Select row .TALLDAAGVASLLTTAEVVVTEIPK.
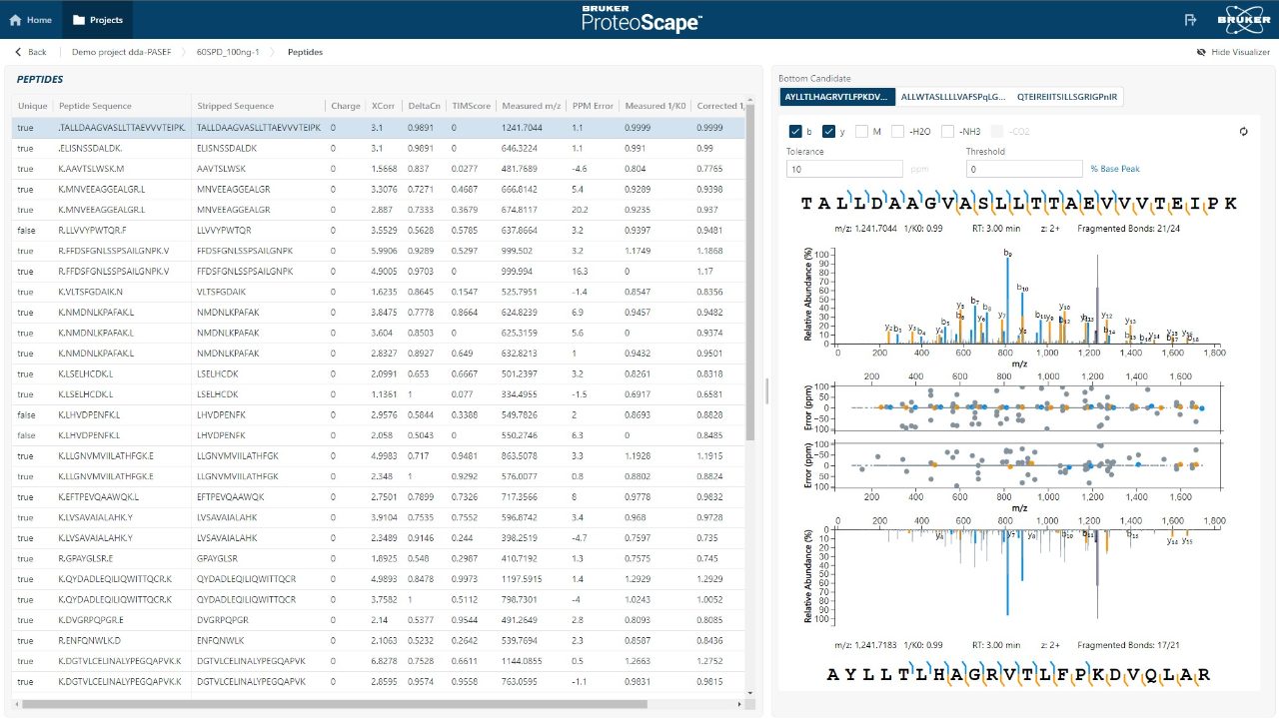Viewport: 1279px width, 720px height. [379, 128]
